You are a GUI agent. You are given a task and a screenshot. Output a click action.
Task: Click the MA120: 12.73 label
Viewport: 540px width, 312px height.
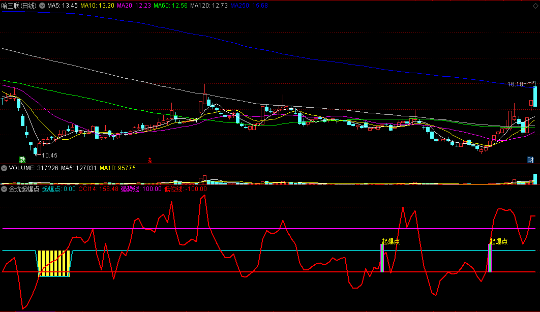pos(208,6)
